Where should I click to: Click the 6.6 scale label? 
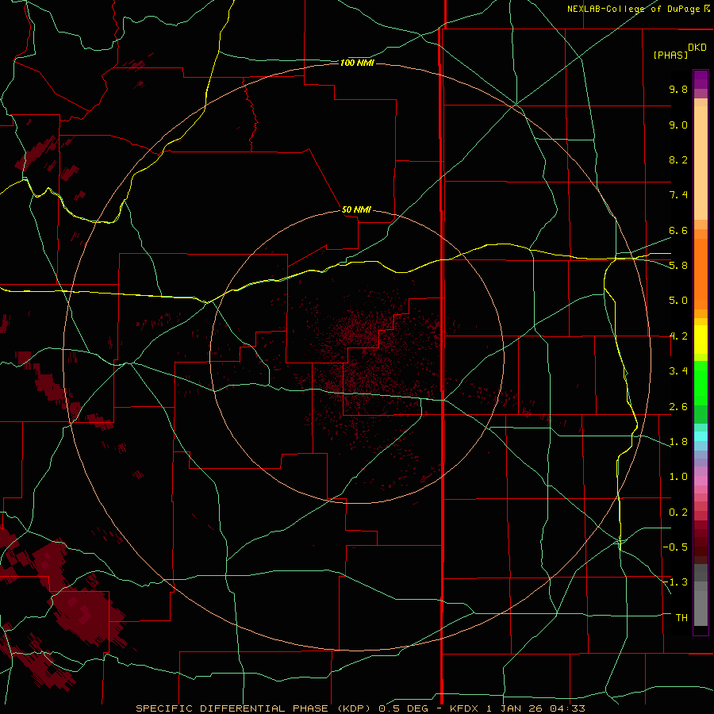(678, 230)
